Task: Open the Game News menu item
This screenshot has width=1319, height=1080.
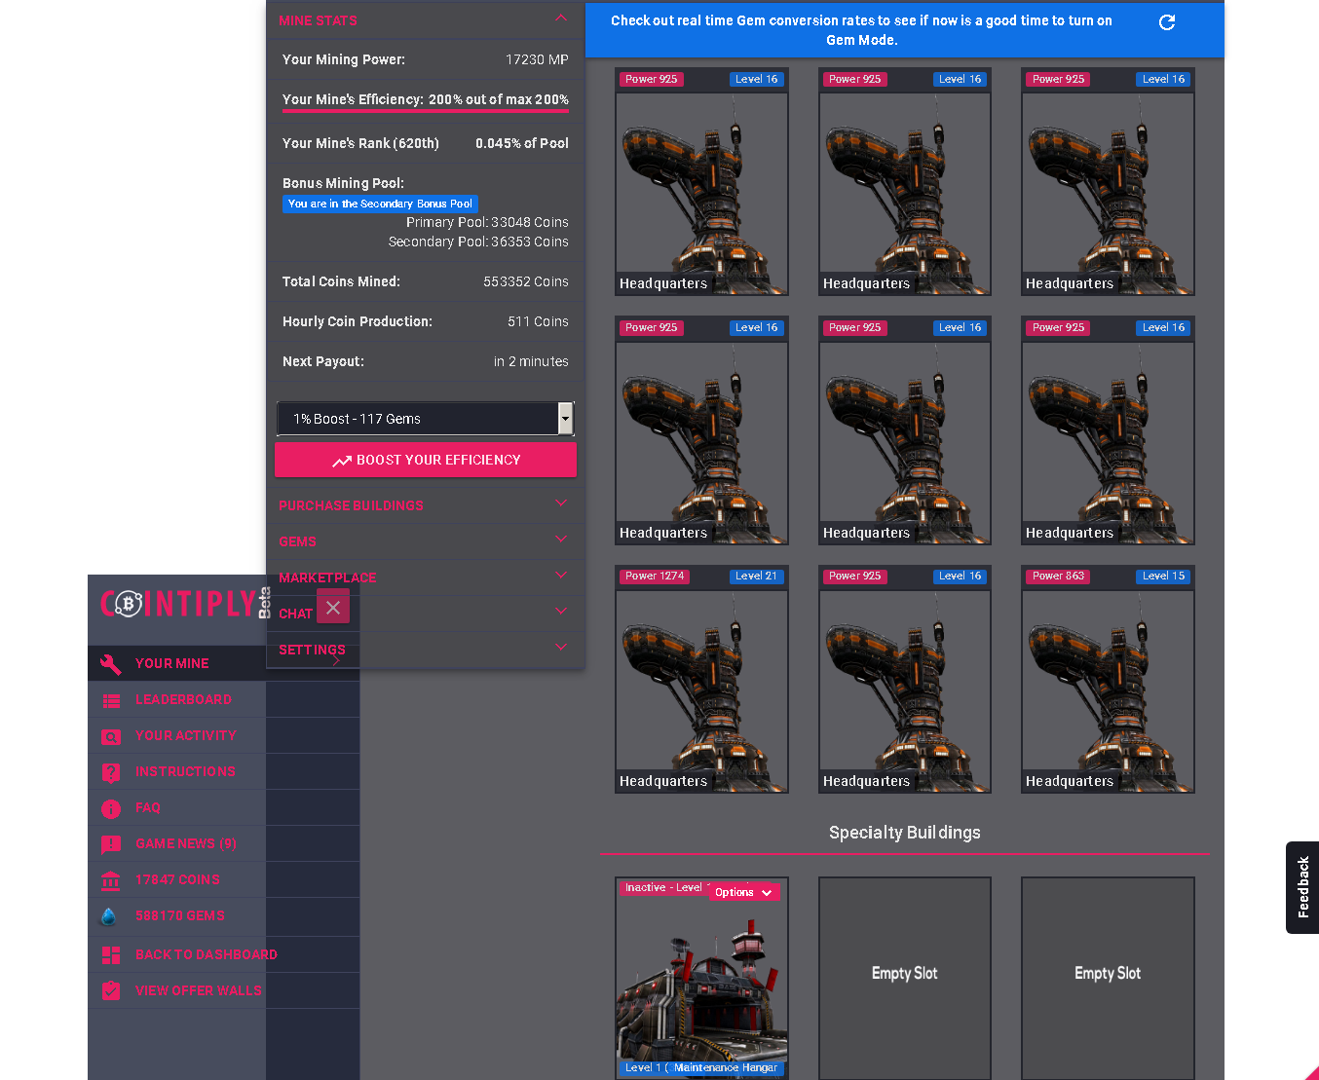Action: pyautogui.click(x=185, y=844)
